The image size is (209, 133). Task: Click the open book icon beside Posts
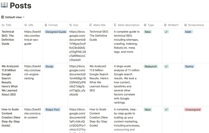pyautogui.click(x=4, y=5)
